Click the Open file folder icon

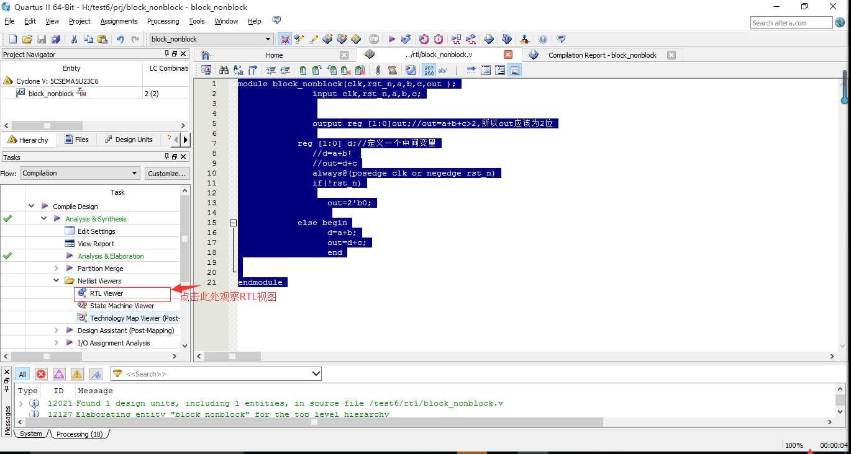click(27, 39)
